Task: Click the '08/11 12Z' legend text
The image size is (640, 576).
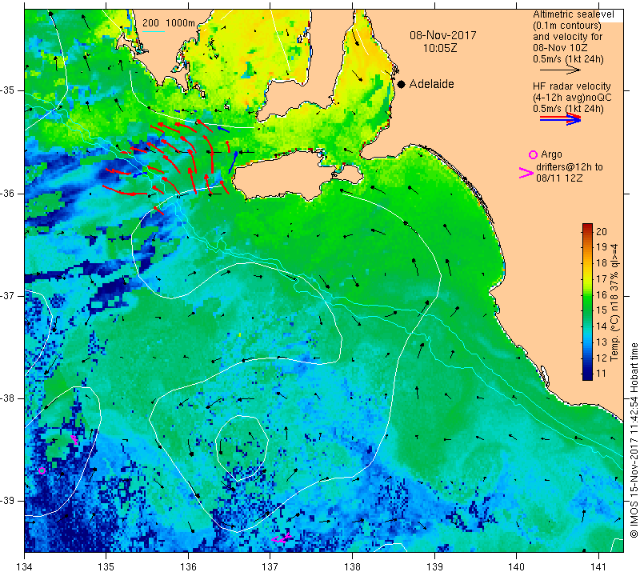Action: [x=559, y=178]
